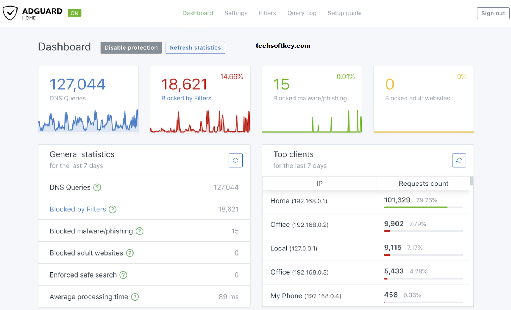Click the 9,902 requests count value
Viewport: 511px width, 310px height.
point(394,224)
